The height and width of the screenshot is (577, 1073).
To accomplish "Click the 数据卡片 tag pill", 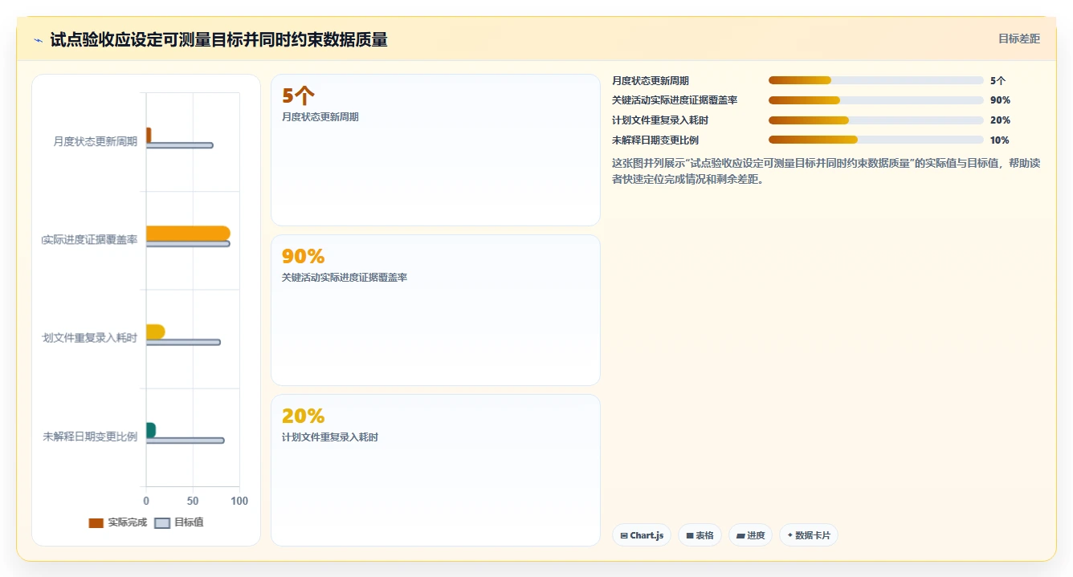I will point(809,535).
